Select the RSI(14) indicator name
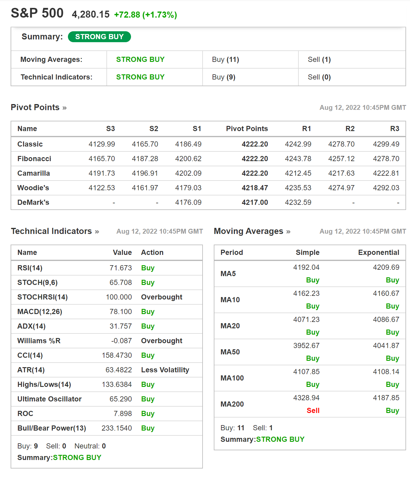 point(30,268)
